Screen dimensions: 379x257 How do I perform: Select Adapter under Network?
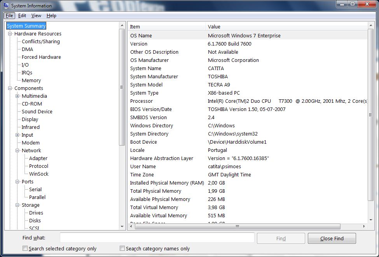pos(38,158)
